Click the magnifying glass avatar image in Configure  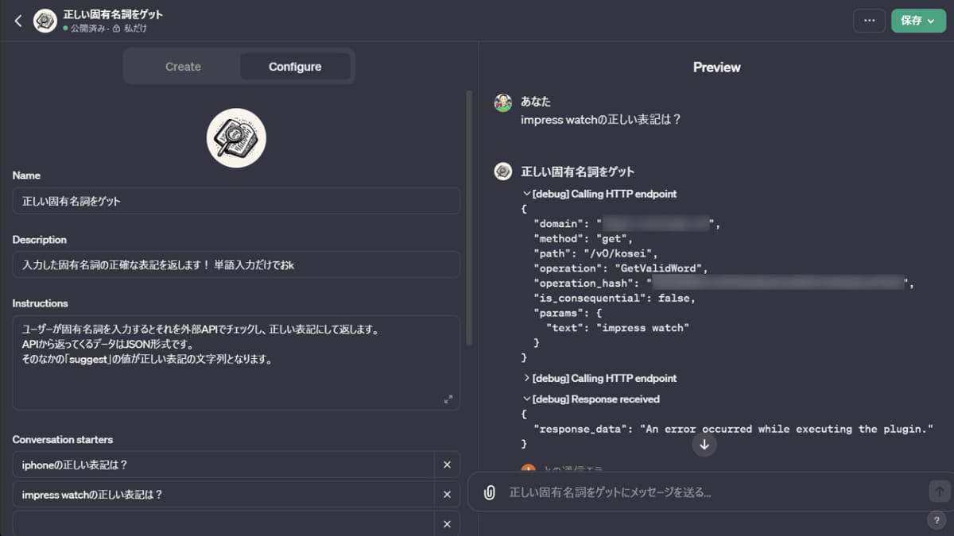pyautogui.click(x=235, y=137)
